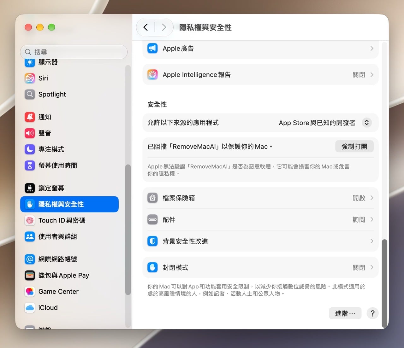Click the 通知 bell icon
Image resolution: width=404 pixels, height=348 pixels.
[30, 117]
